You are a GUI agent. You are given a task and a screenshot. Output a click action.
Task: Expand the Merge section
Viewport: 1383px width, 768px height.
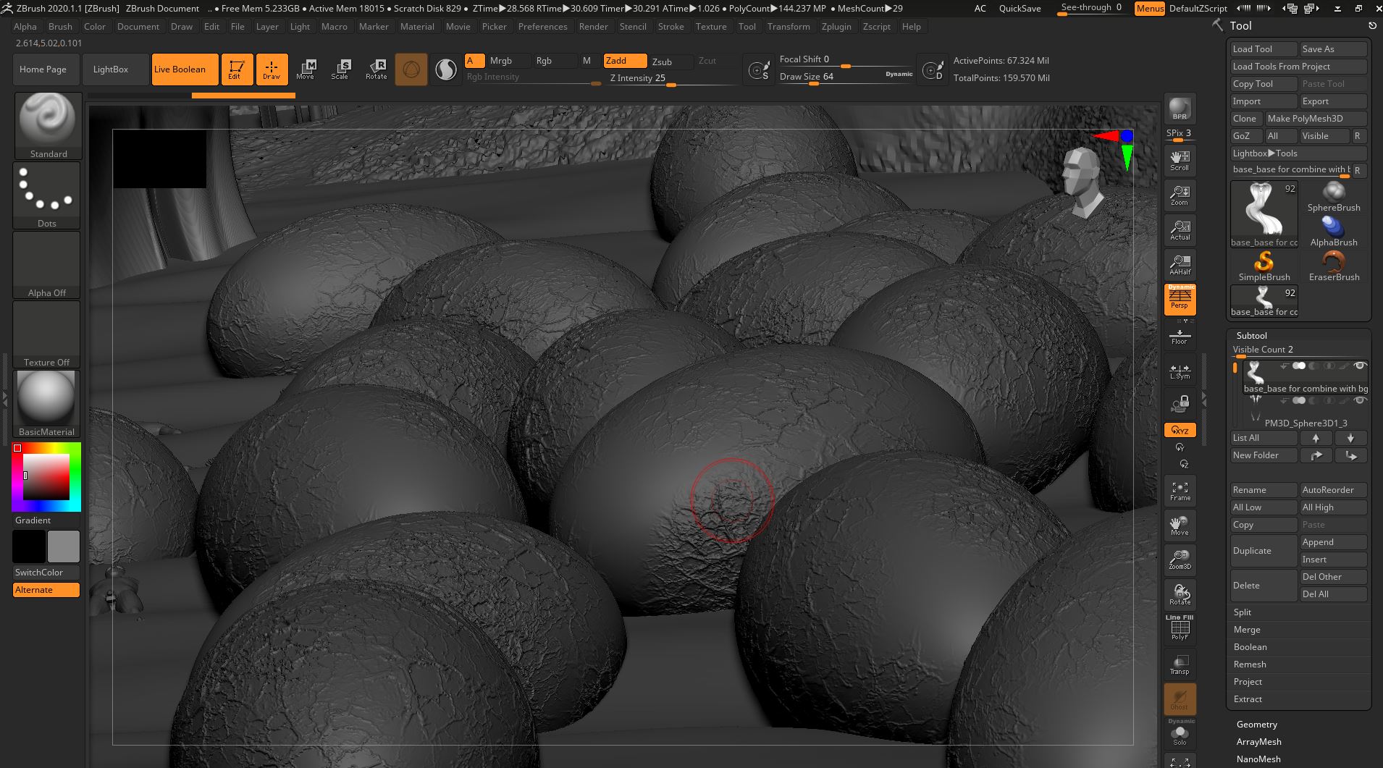pyautogui.click(x=1247, y=630)
